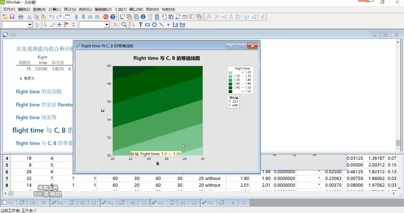Open the 计算(C) menu
The height and width of the screenshot is (213, 404).
55,9
